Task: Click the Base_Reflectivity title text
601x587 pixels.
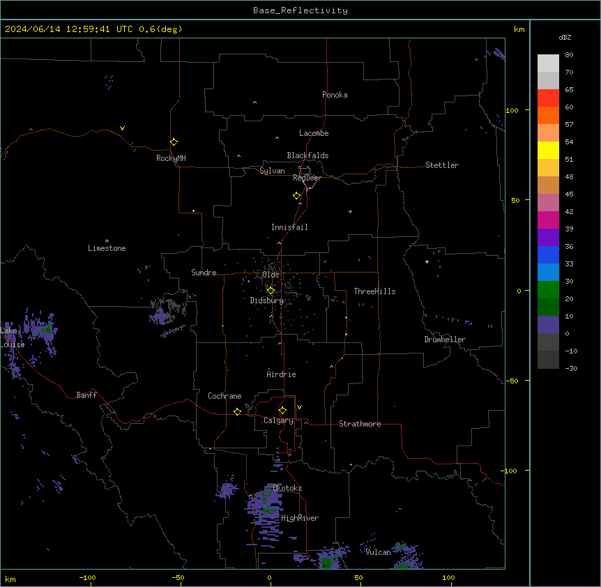Action: pyautogui.click(x=300, y=10)
